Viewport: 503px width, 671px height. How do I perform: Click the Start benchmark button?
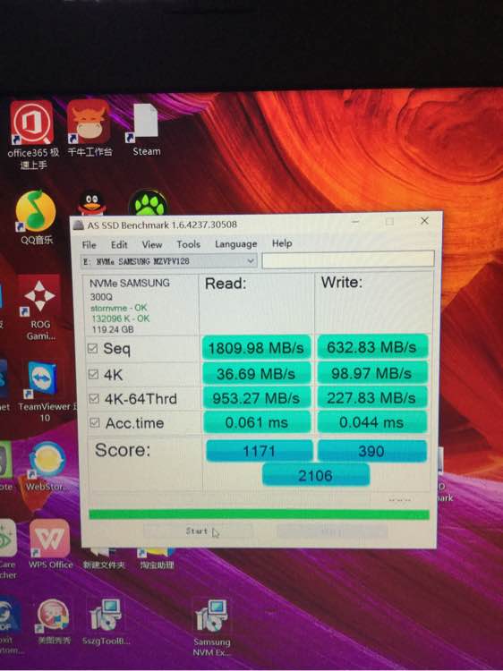click(197, 531)
